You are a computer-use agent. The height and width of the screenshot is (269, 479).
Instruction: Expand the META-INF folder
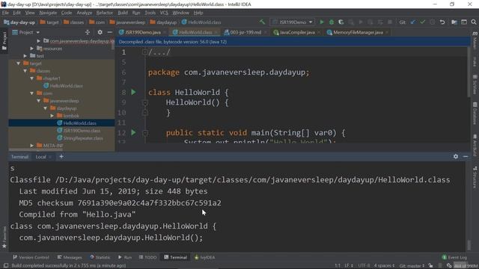(31, 146)
